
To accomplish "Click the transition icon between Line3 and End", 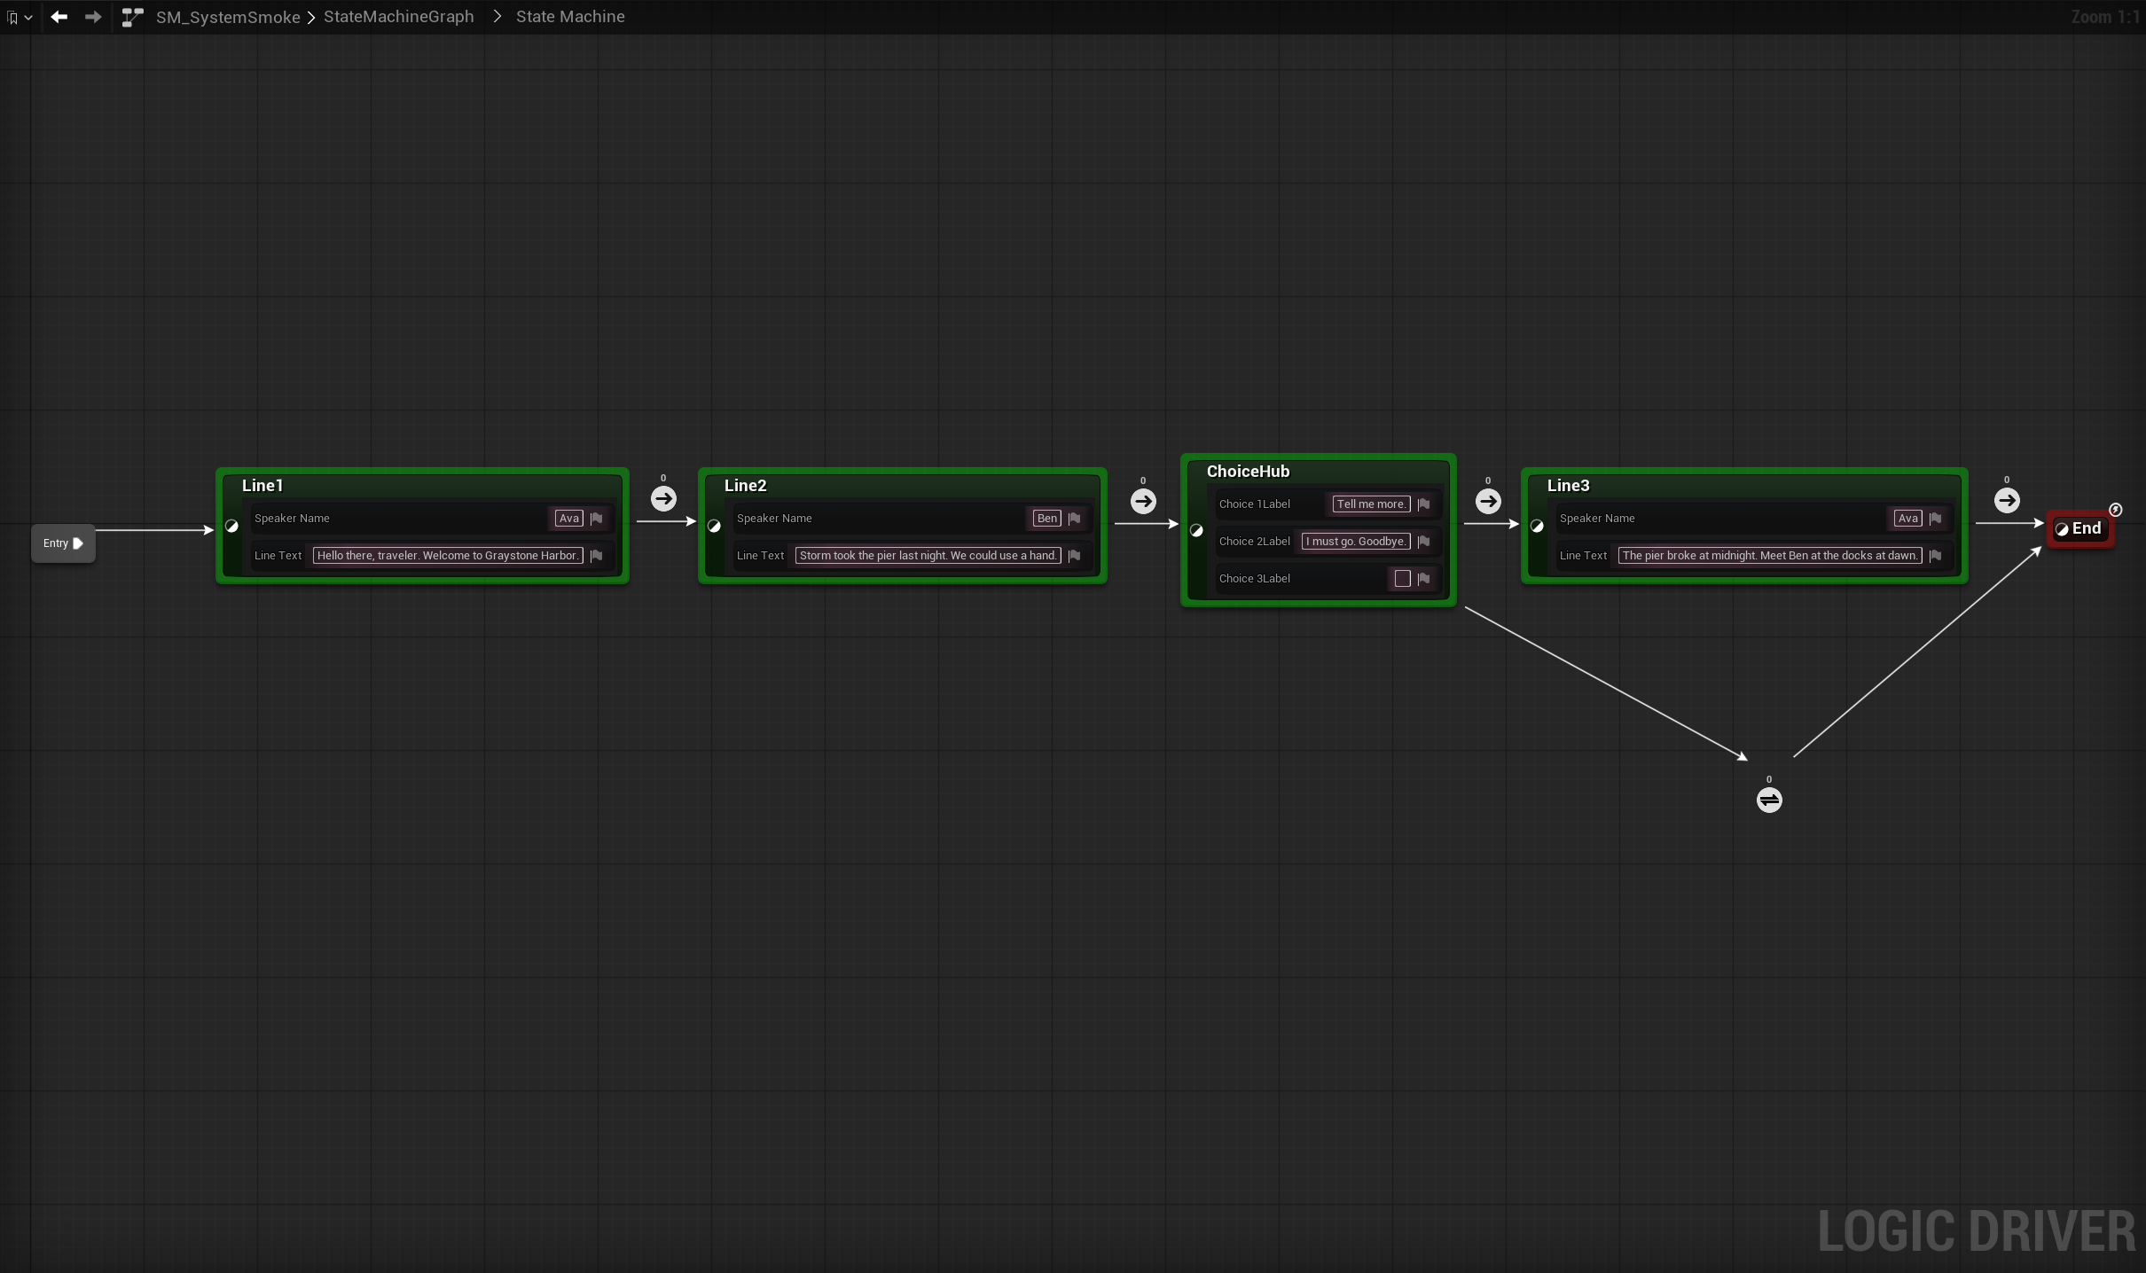I will pos(2007,501).
